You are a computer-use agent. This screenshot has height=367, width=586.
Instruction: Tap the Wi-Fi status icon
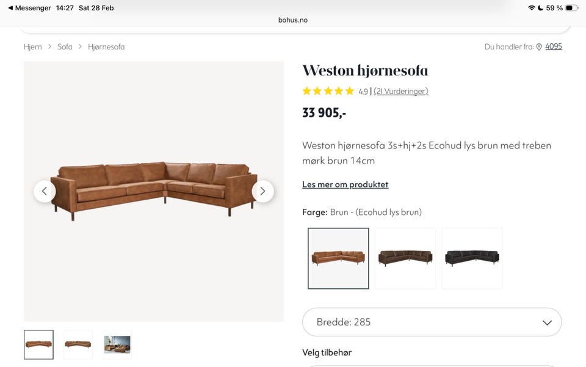point(531,8)
